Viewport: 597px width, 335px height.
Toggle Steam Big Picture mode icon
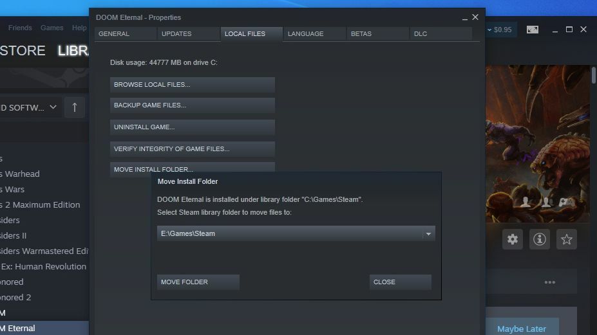tap(532, 30)
